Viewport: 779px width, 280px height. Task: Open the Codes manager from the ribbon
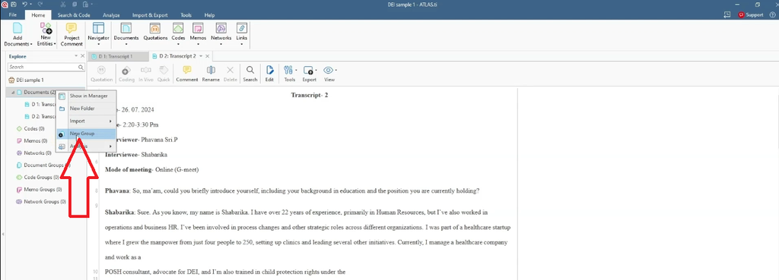click(178, 32)
